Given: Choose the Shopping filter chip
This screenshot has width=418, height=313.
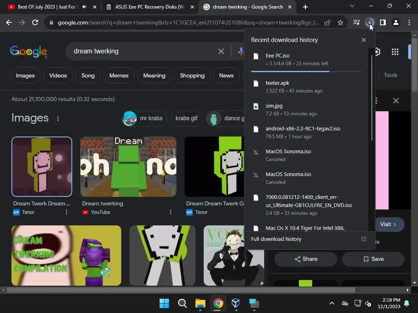Looking at the screenshot, I should [x=192, y=75].
